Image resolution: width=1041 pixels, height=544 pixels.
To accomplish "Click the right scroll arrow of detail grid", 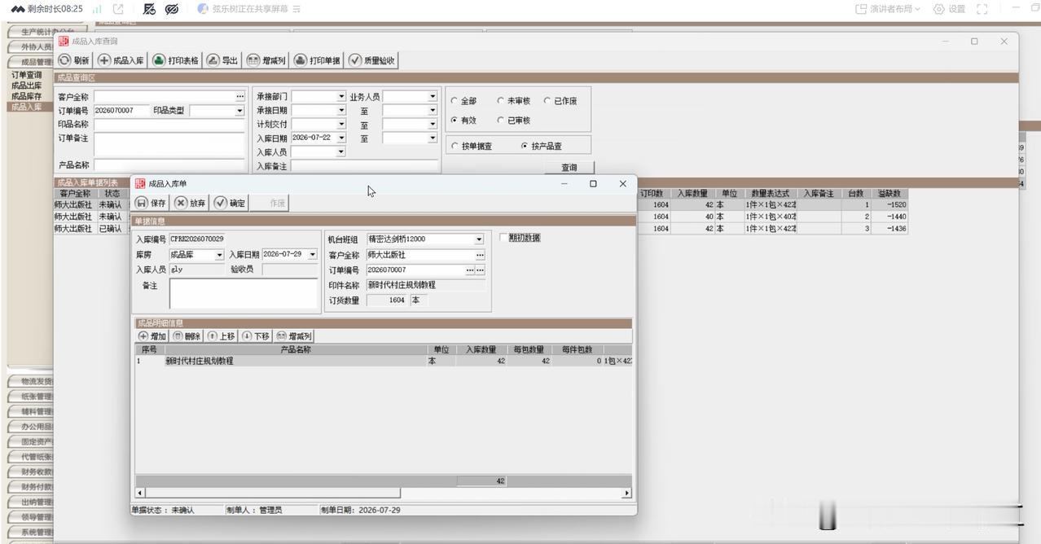I will coord(626,493).
